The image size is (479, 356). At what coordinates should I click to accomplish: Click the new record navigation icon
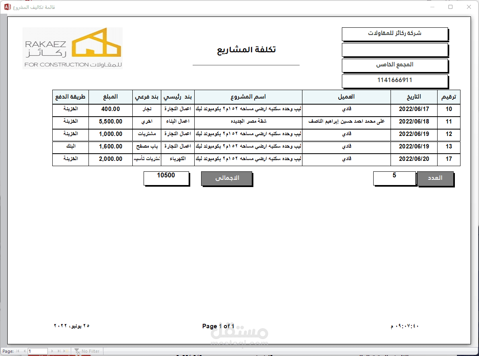tap(66, 351)
